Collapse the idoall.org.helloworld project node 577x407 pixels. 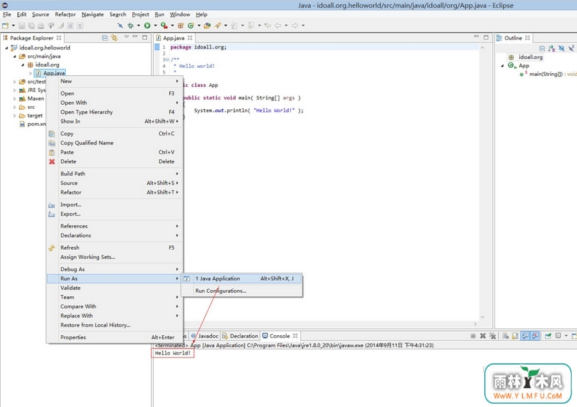click(7, 48)
